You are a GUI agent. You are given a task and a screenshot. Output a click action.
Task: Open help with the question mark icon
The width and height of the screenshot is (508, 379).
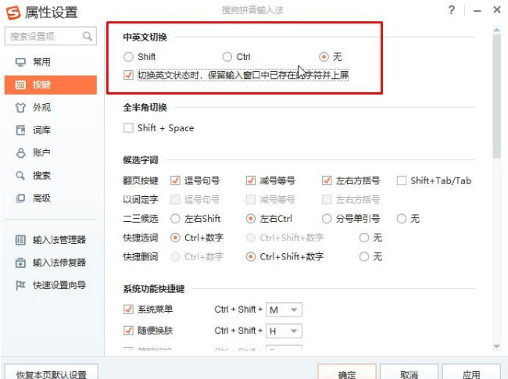(451, 10)
